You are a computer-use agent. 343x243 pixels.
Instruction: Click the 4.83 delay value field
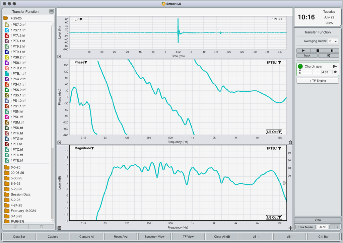[x=327, y=72]
